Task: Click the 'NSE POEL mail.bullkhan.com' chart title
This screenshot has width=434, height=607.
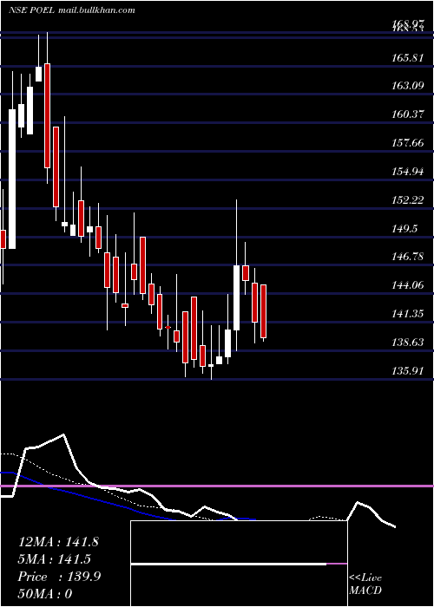Action: (72, 10)
